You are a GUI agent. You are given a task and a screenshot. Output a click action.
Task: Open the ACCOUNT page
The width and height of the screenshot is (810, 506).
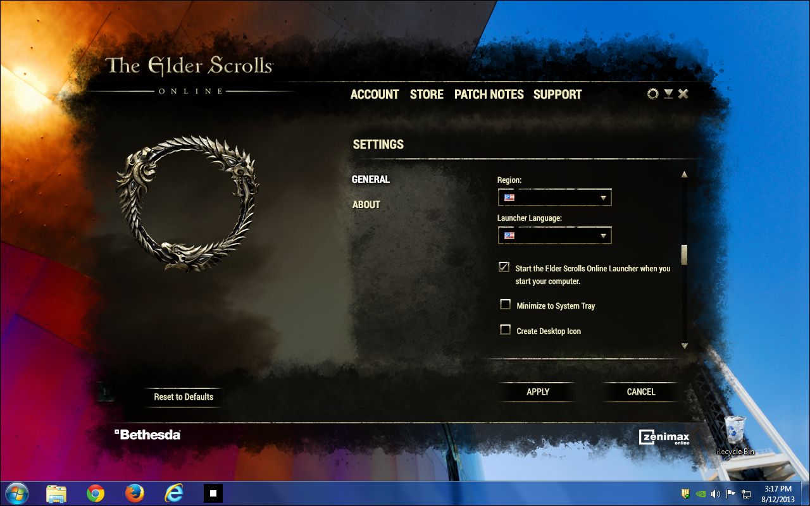375,94
